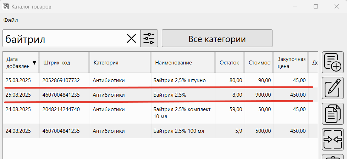Click the add new product icon
Screen dimensions: 347x159
point(332,62)
